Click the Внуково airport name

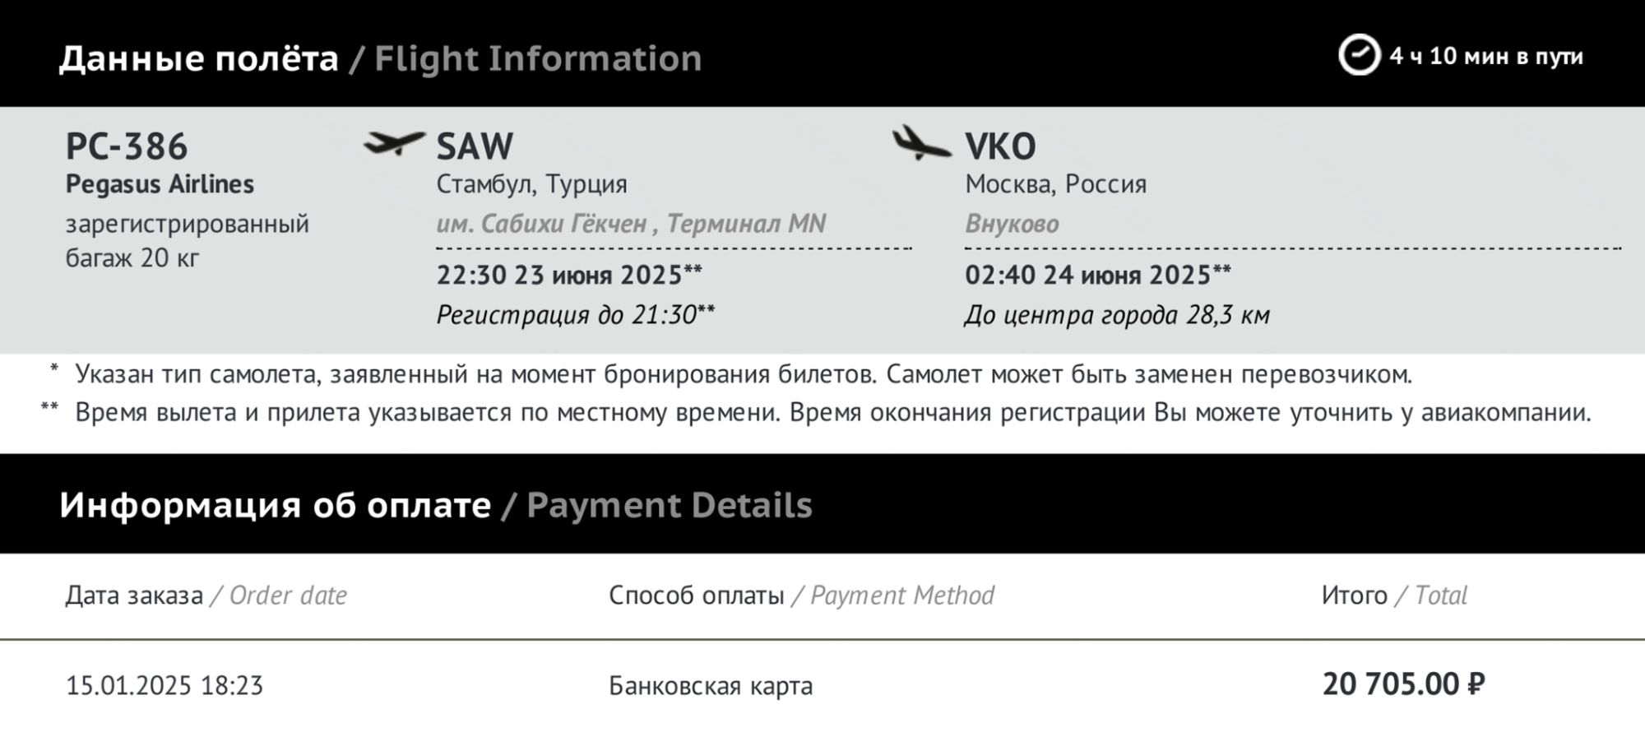click(x=1012, y=224)
